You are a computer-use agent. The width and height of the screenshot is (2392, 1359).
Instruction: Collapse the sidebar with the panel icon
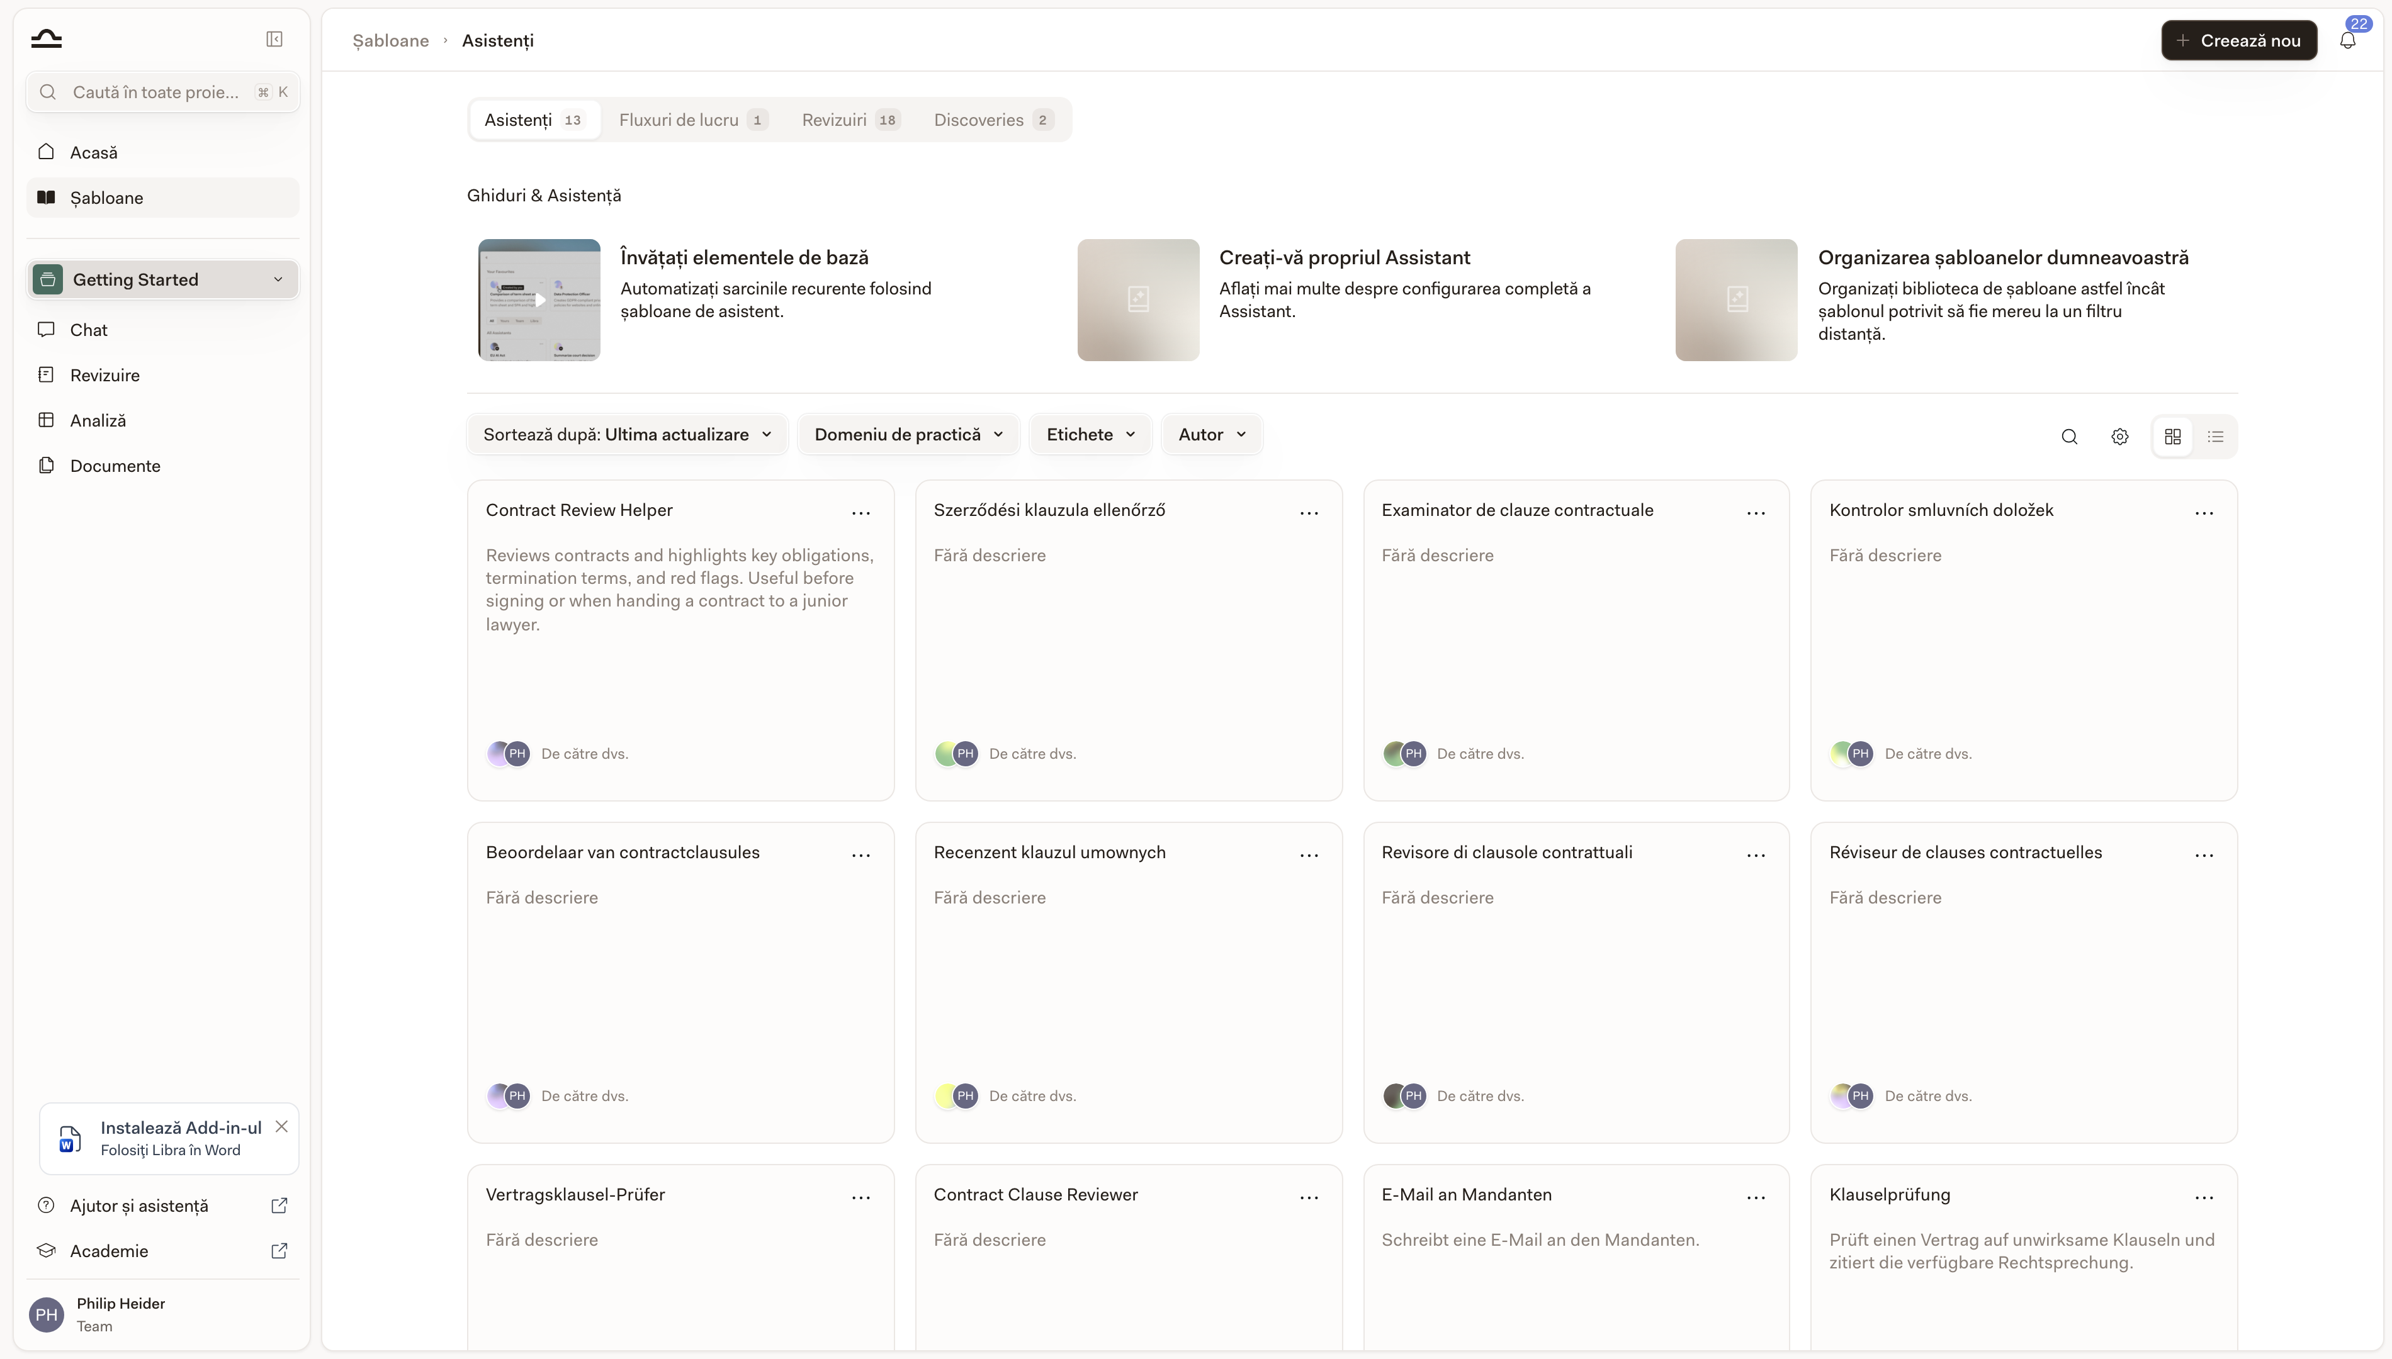point(274,39)
